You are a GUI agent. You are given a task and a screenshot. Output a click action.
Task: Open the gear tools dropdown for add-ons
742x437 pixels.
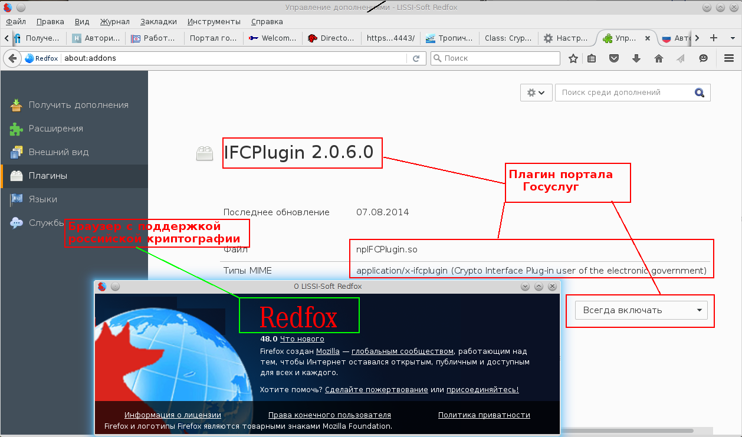536,93
